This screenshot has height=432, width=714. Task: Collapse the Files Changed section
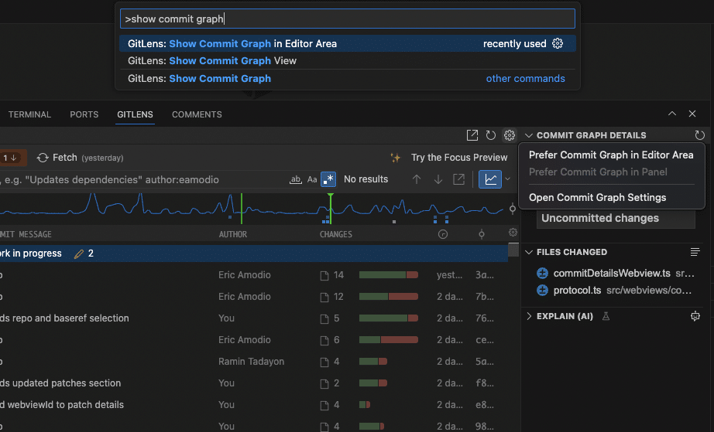pyautogui.click(x=529, y=252)
